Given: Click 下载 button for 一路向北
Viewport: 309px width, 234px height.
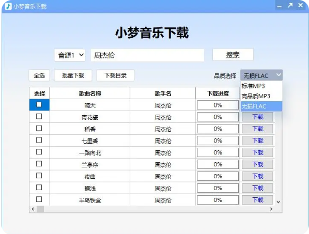Looking at the screenshot, I should click(x=257, y=152).
